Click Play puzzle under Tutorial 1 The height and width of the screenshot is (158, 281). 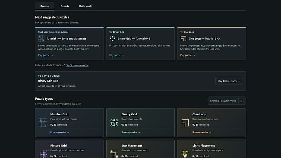pos(45,55)
